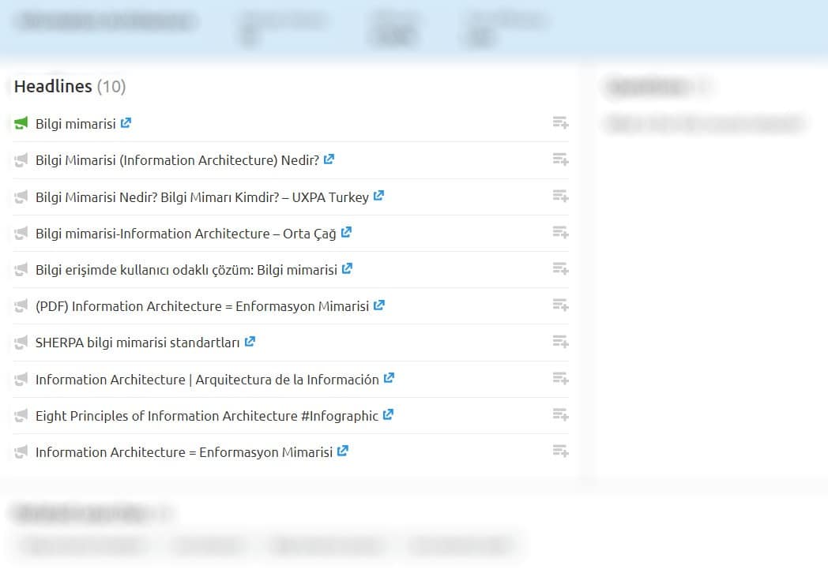Click megaphone icon beside the (PDF) Information Architecture headline
The width and height of the screenshot is (828, 573).
[21, 306]
